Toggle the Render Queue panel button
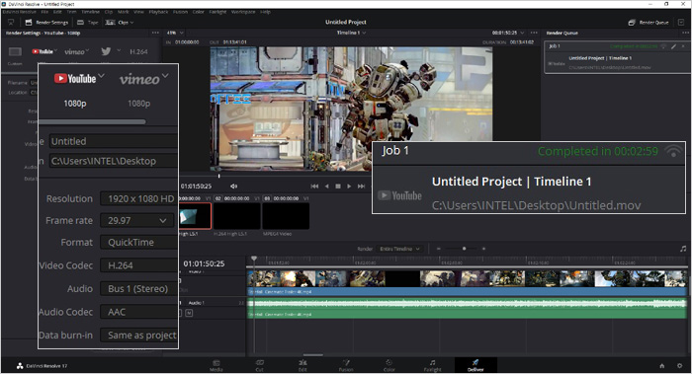 (x=649, y=22)
